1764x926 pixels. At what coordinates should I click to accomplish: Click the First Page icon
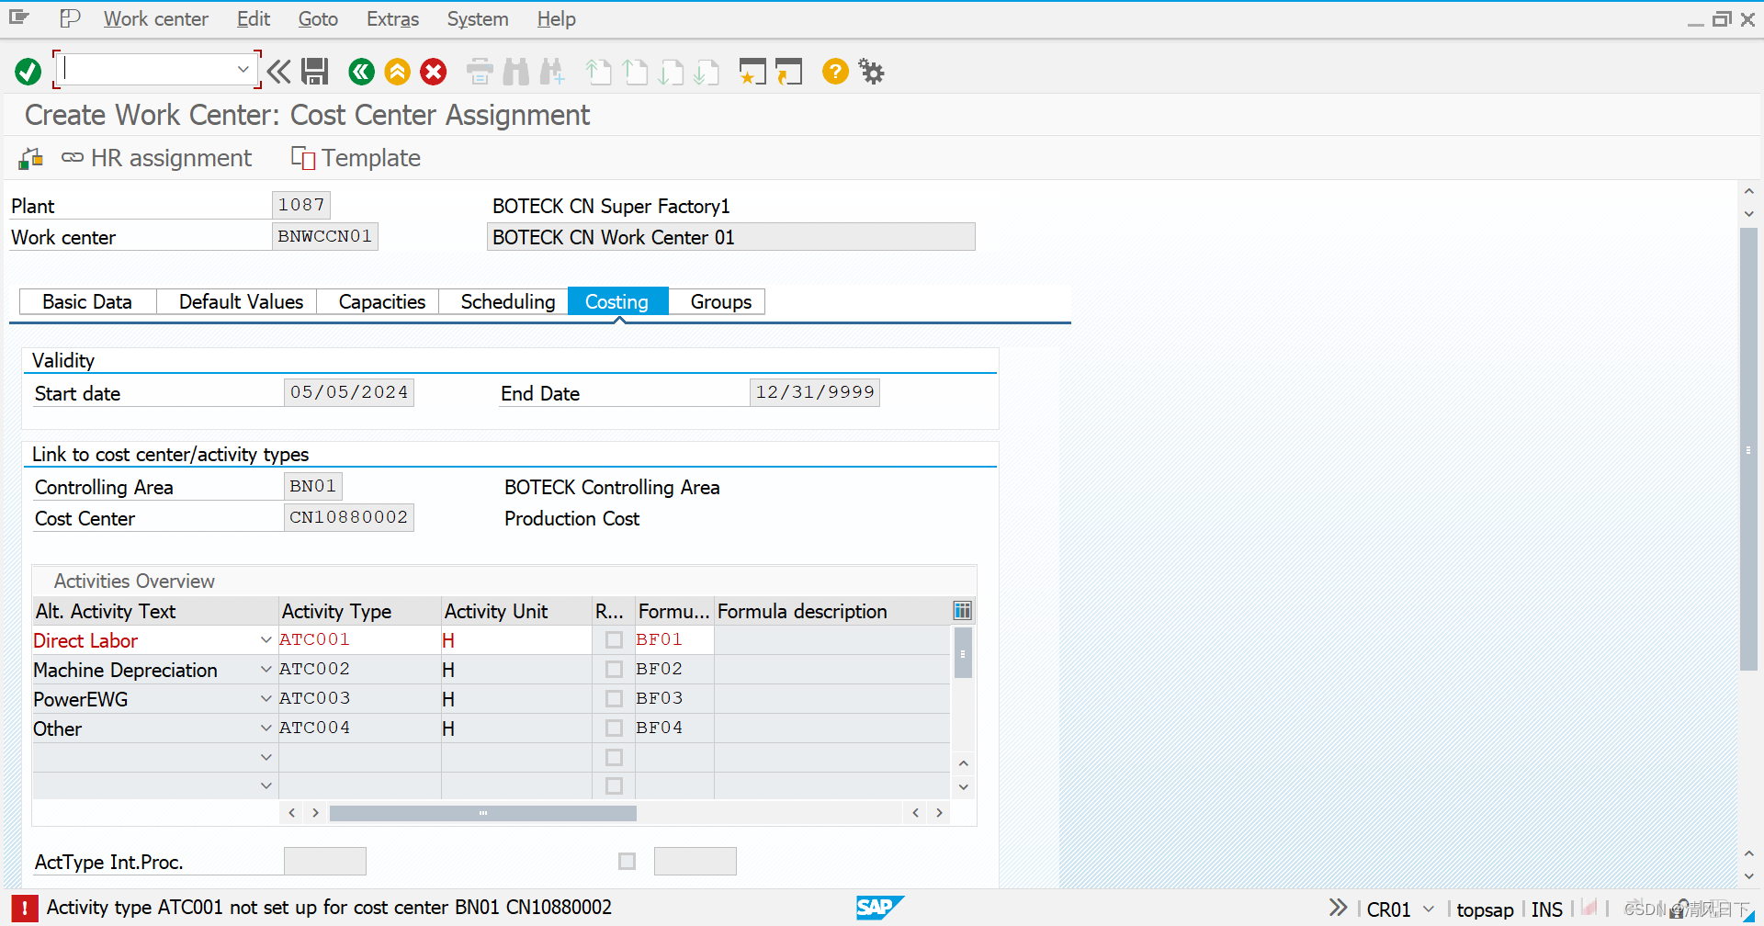pos(598,72)
